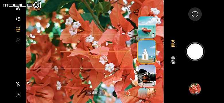
Task: Open the color filters icon
Action: click(x=18, y=40)
